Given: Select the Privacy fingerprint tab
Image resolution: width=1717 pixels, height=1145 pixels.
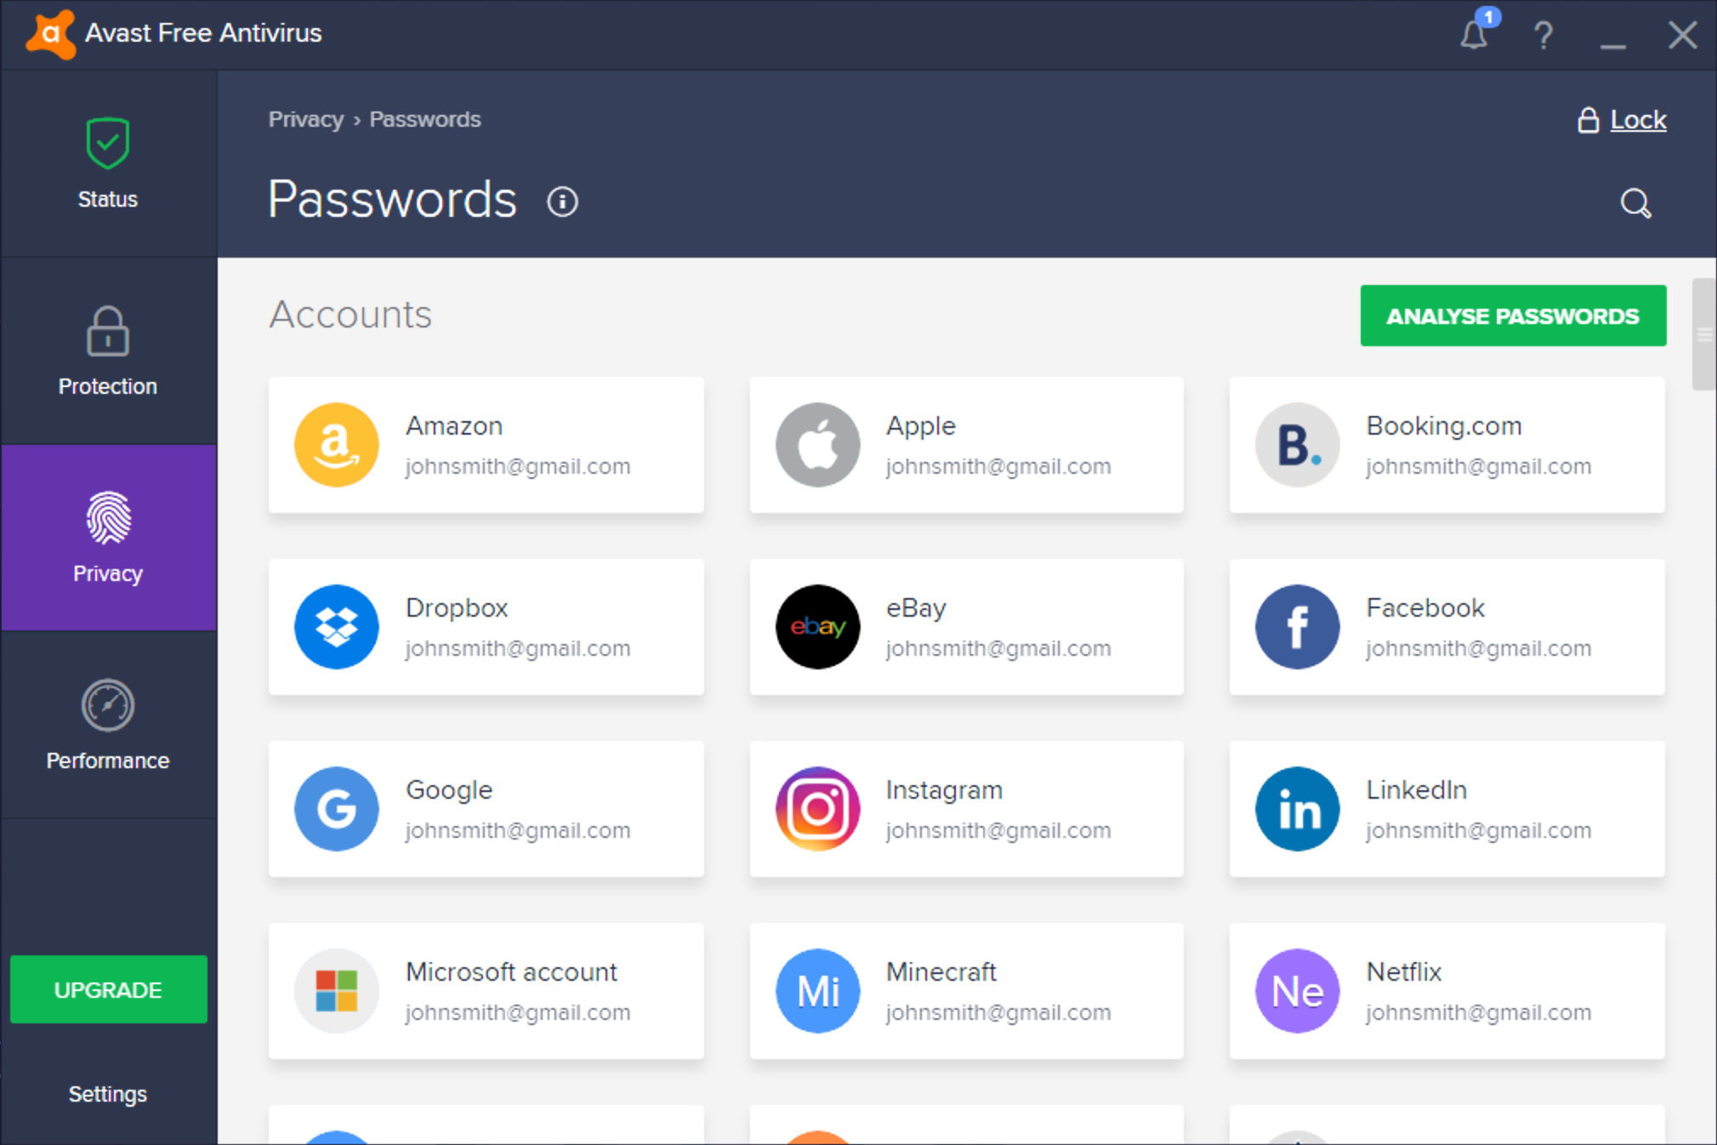Looking at the screenshot, I should click(108, 538).
